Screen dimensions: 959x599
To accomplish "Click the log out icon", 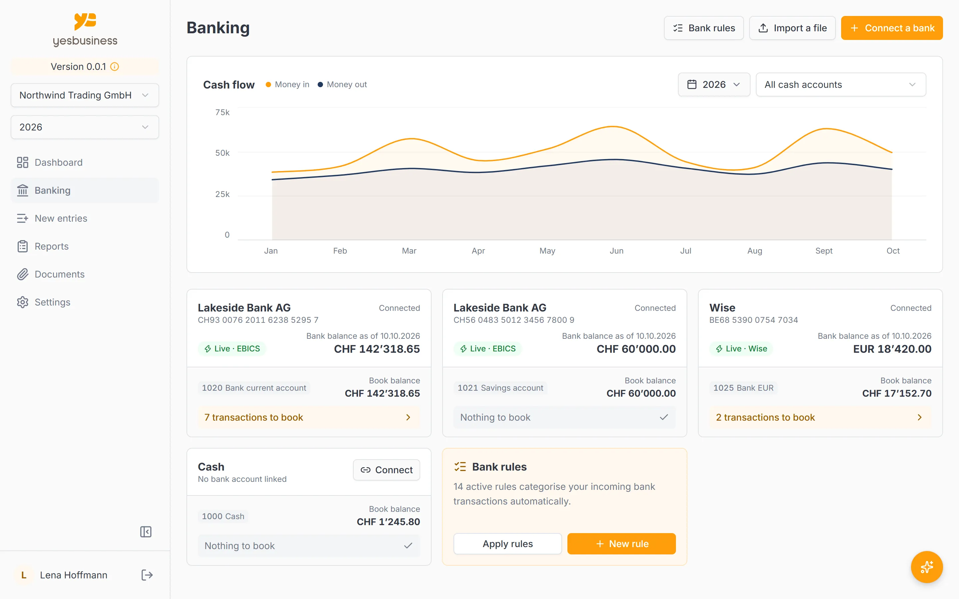I will (x=147, y=575).
